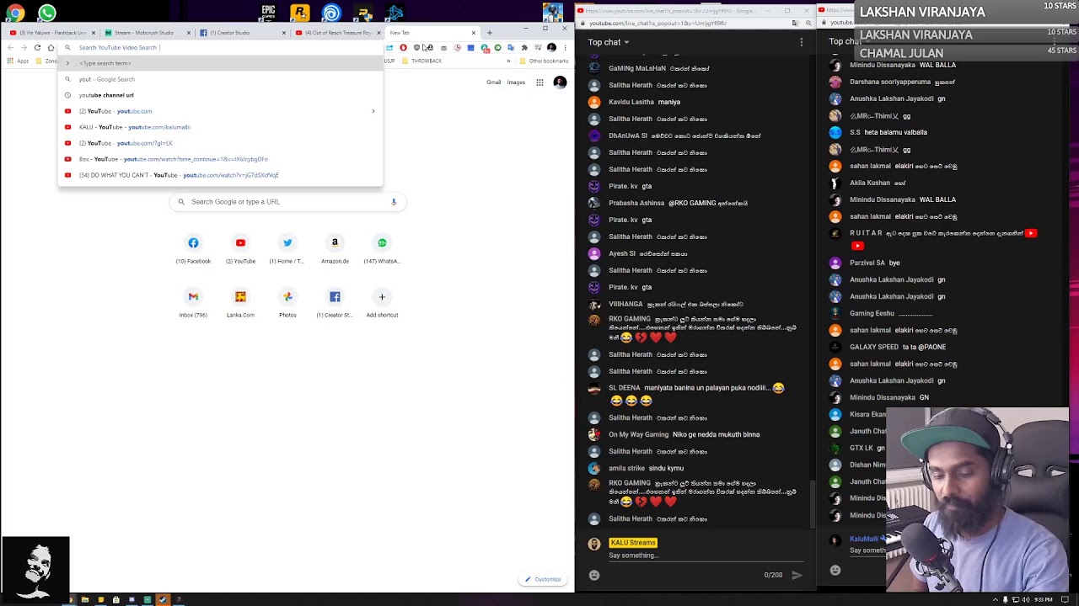Viewport: 1079px width, 606px height.
Task: Open the Chrome Extensions puzzle icon
Action: coord(524,48)
